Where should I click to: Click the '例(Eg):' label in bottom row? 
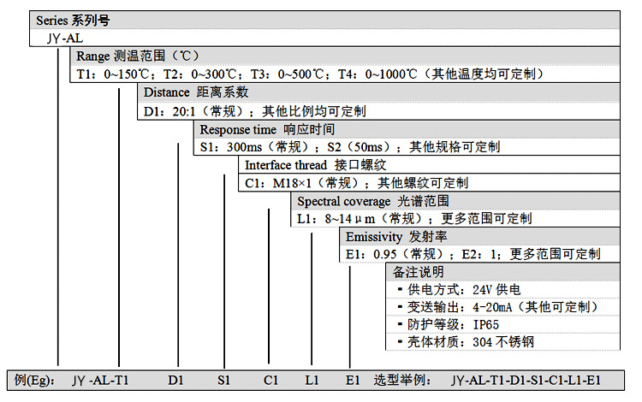pyautogui.click(x=34, y=380)
